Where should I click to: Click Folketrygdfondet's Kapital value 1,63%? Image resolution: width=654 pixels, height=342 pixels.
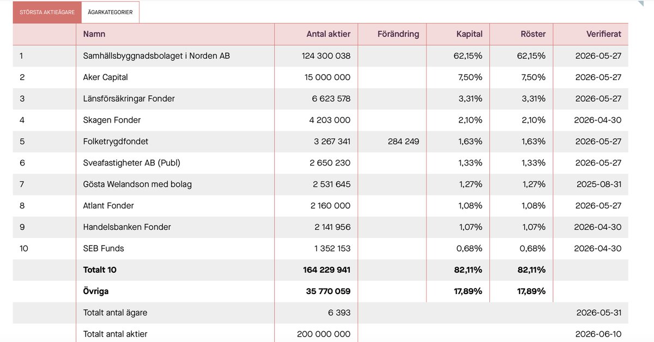(471, 142)
